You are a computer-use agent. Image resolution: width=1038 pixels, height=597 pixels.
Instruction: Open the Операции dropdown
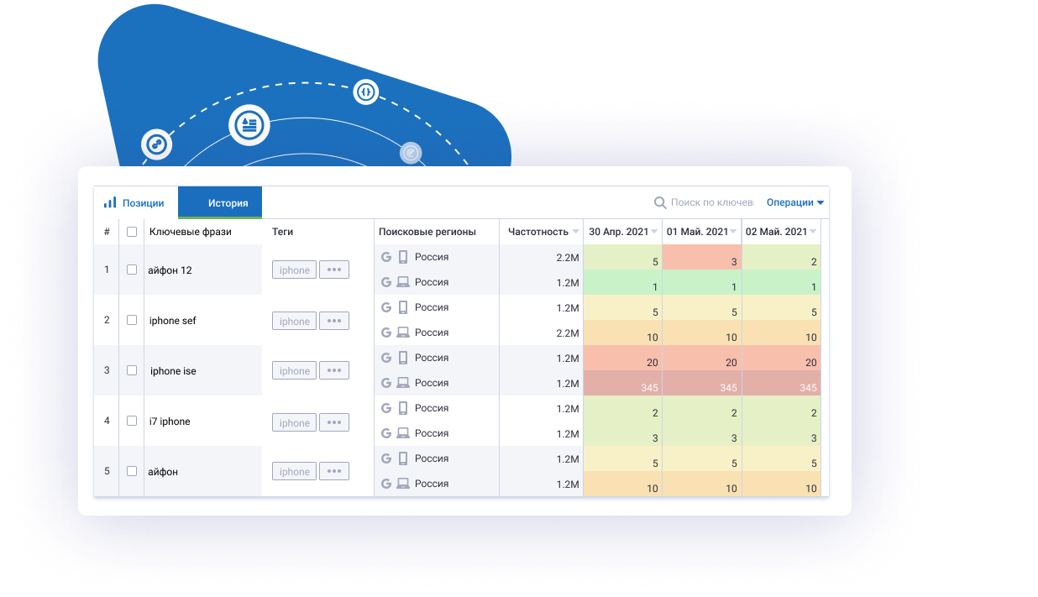(x=793, y=202)
